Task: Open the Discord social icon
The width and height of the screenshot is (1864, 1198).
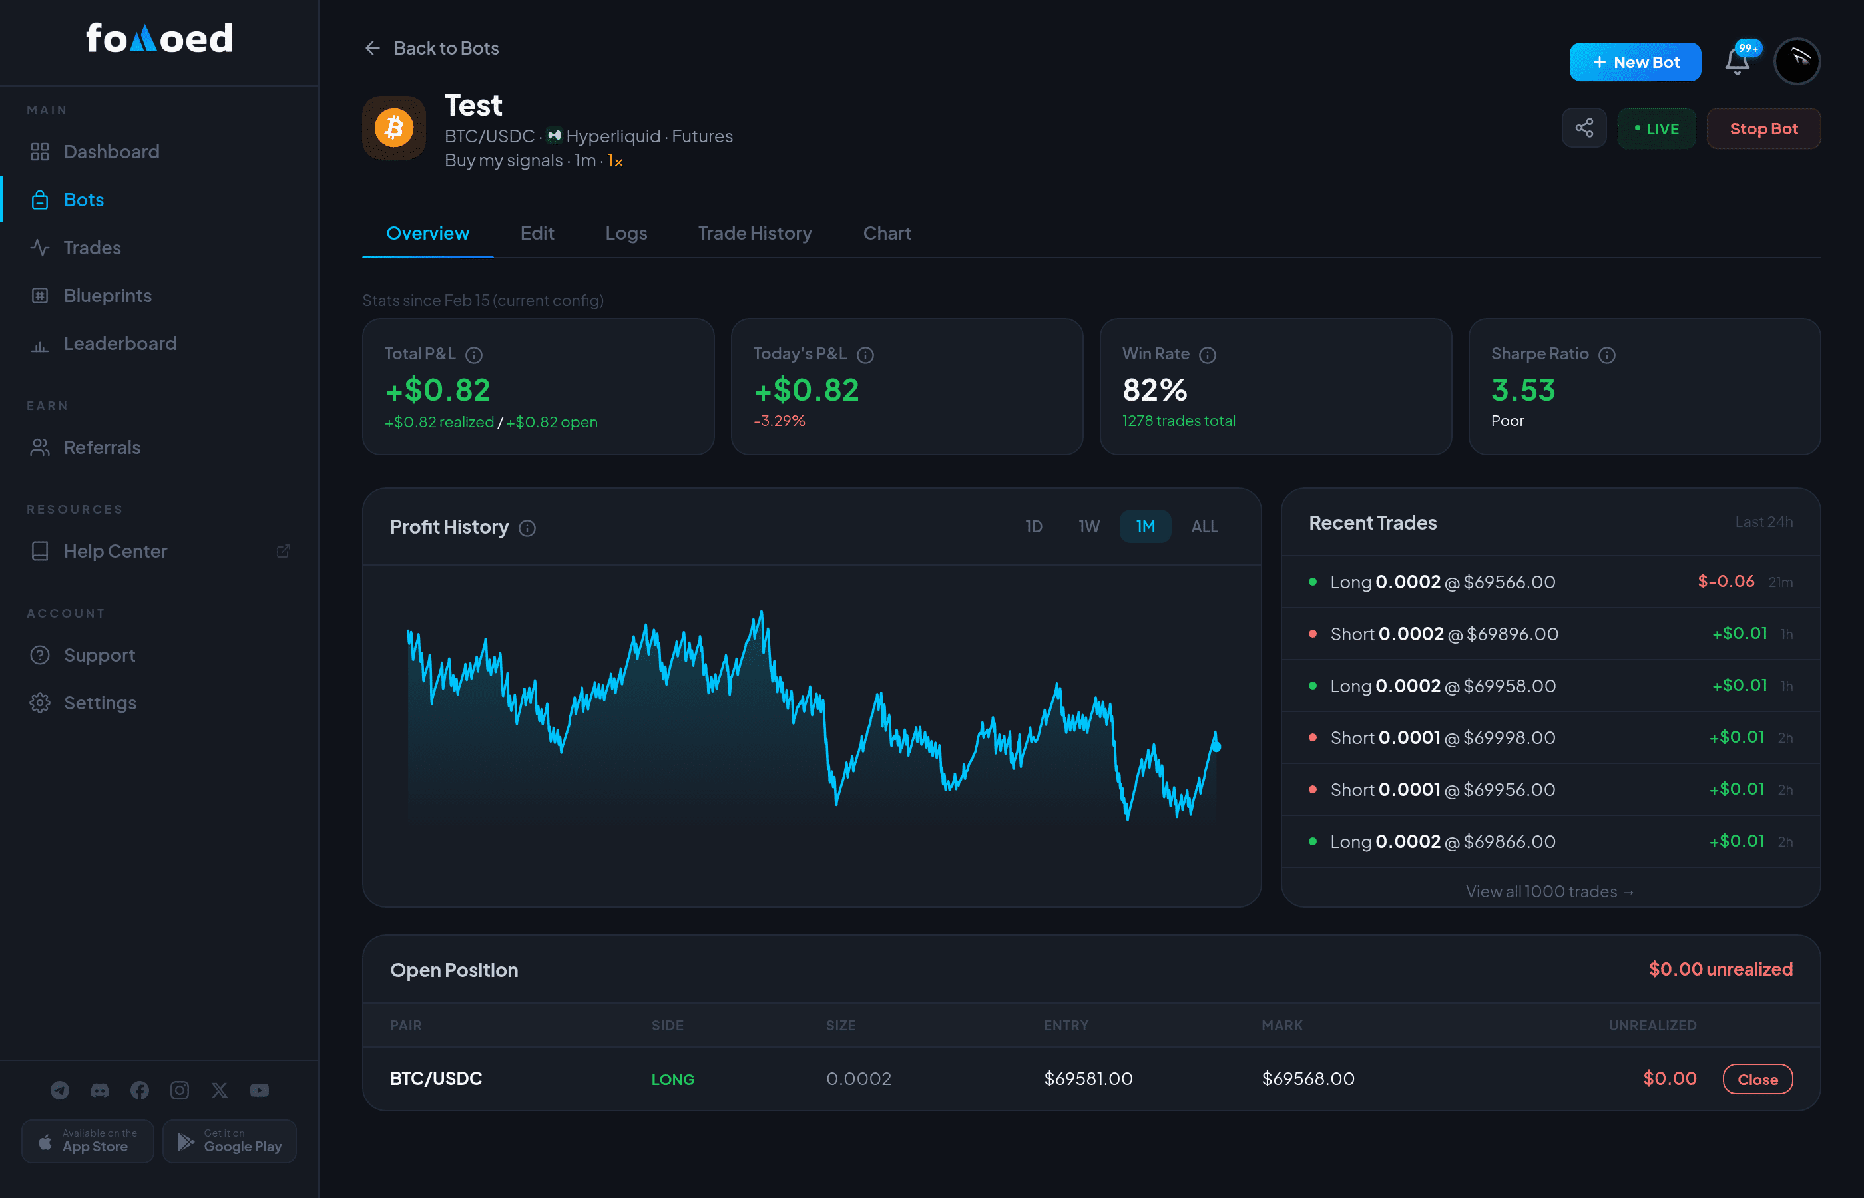Action: [100, 1090]
